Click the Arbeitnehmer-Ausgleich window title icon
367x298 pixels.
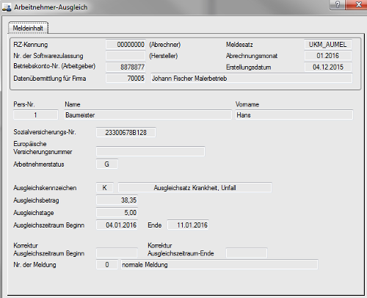coord(7,7)
